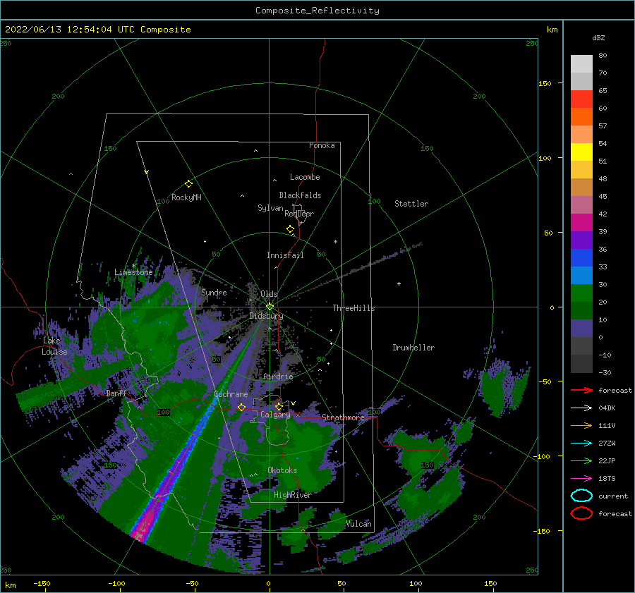The width and height of the screenshot is (635, 593).
Task: Click the Strathmore label
Action: click(343, 417)
